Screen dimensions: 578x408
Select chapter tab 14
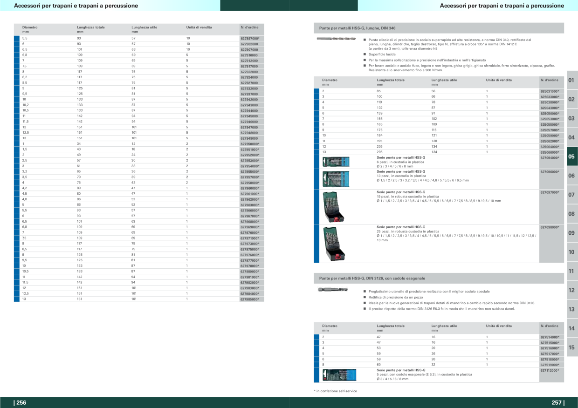point(571,328)
